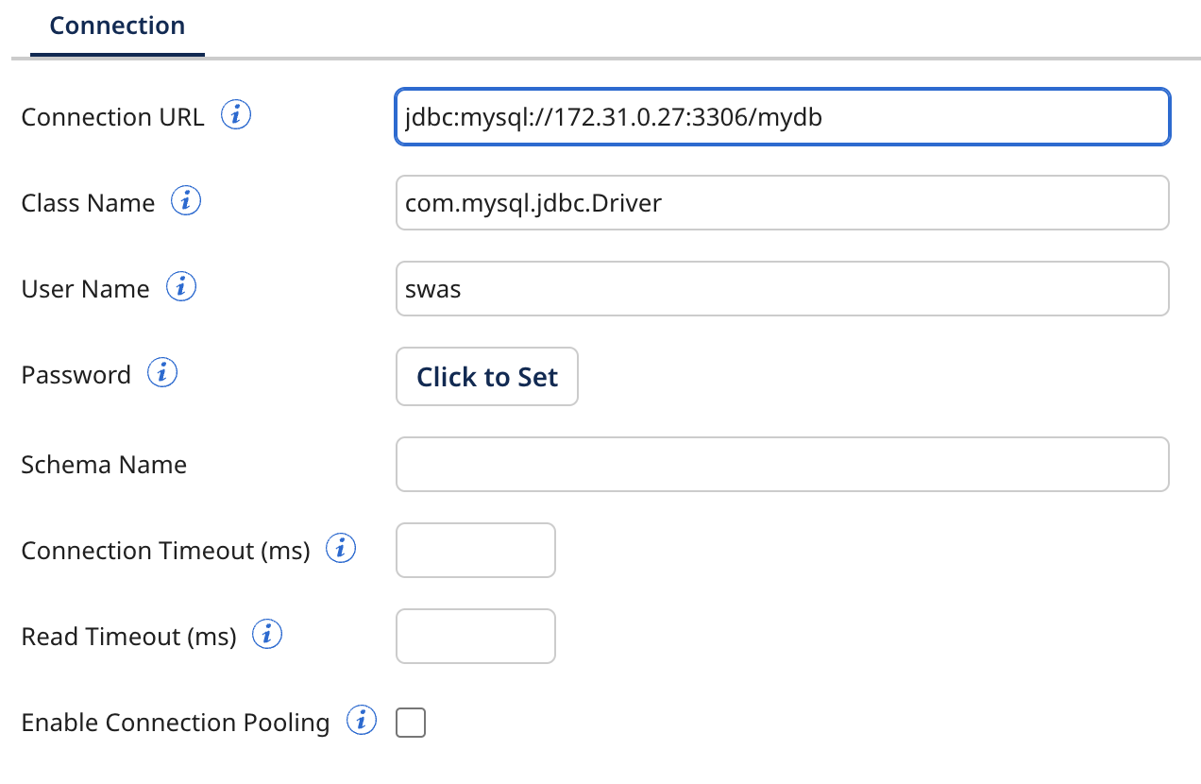Viewport: 1201px width, 784px height.
Task: Click inside the Read Timeout field
Action: 475,636
